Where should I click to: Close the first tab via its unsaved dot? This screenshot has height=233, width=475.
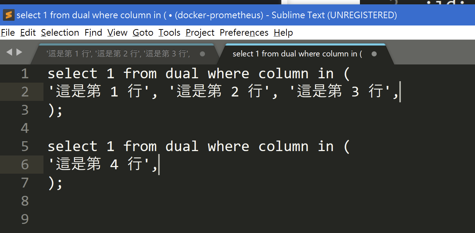[202, 54]
